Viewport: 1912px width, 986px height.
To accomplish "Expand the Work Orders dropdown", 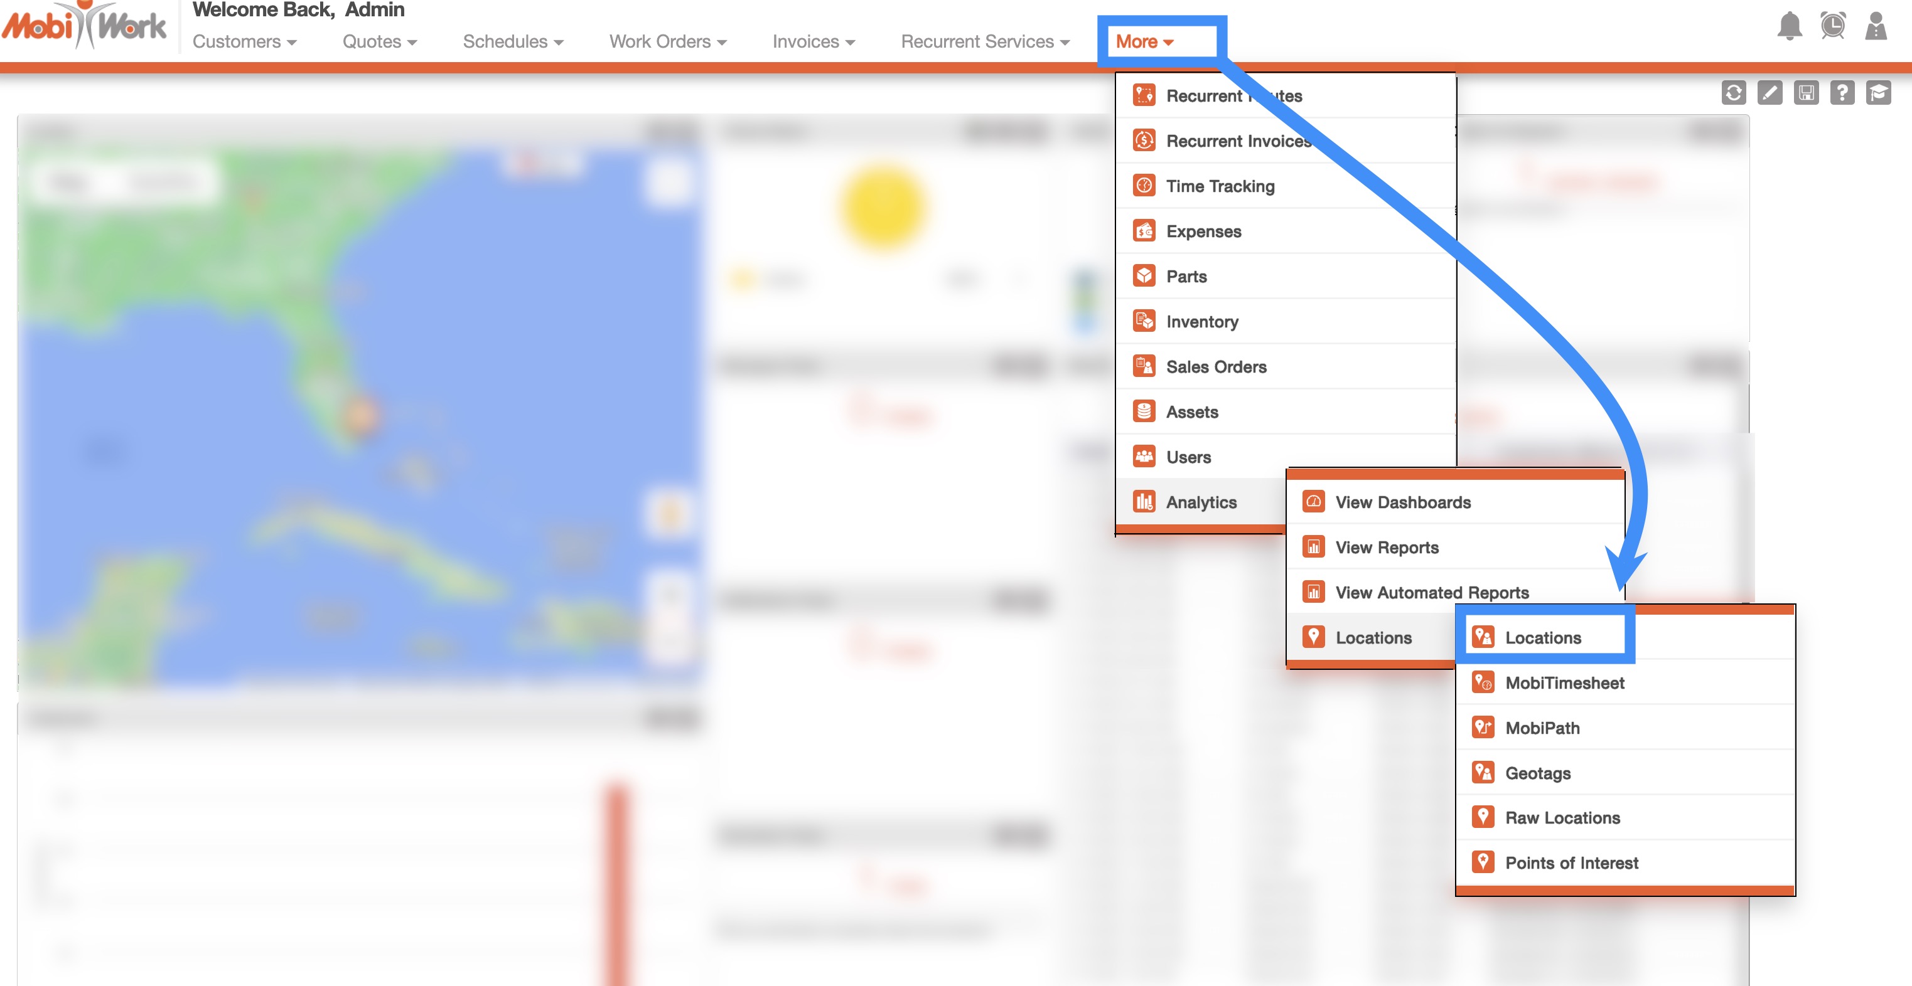I will coord(667,41).
